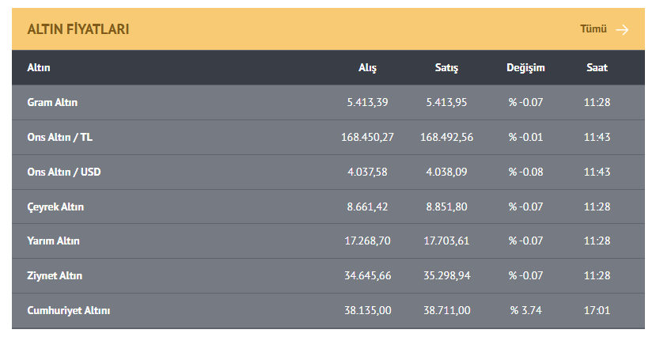Click on Çeyrek Altın
The width and height of the screenshot is (656, 341).
[55, 207]
